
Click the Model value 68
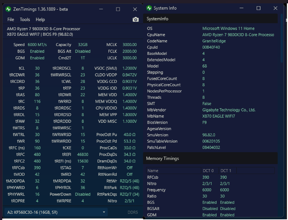(x=205, y=66)
